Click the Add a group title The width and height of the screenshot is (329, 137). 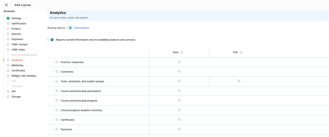point(23,5)
